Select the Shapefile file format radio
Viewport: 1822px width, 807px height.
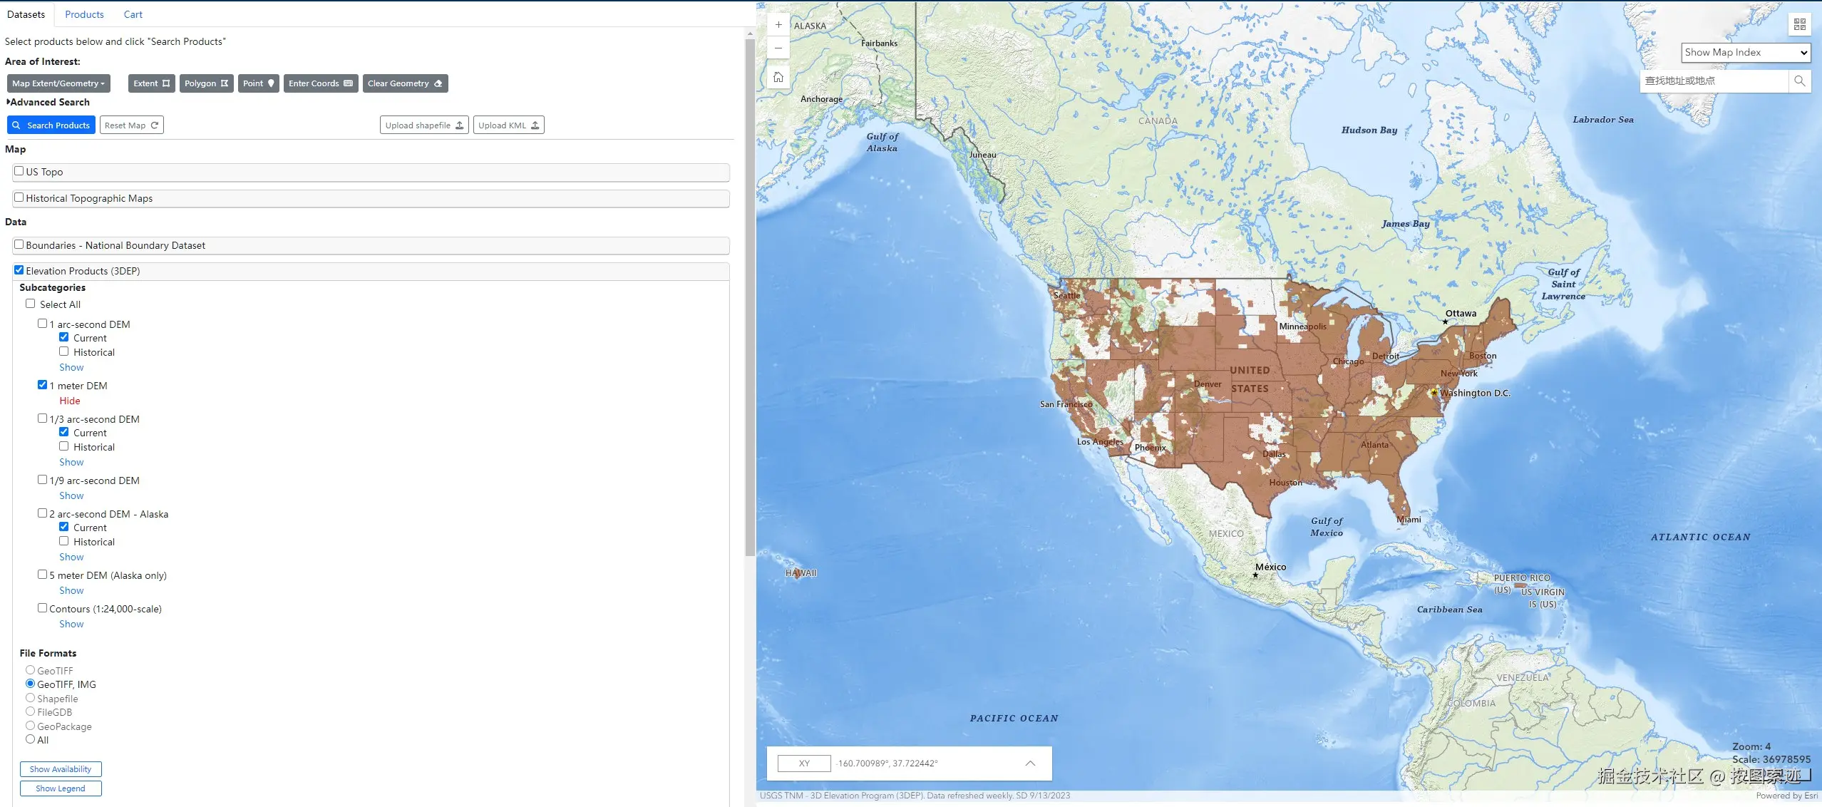tap(30, 698)
